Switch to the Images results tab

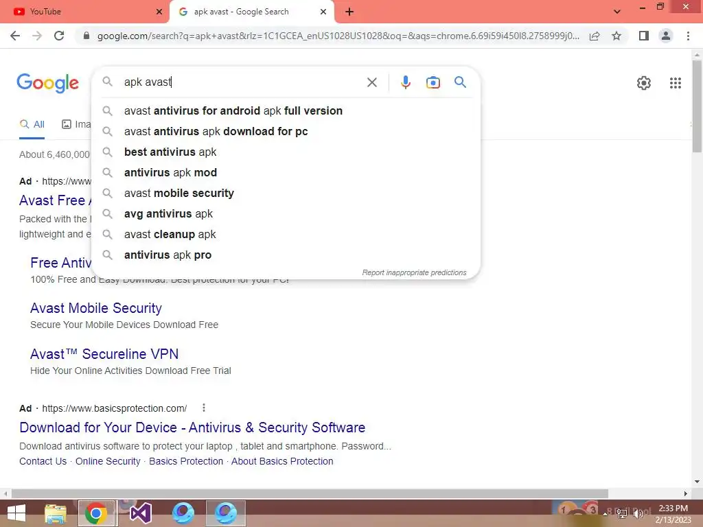pos(76,125)
